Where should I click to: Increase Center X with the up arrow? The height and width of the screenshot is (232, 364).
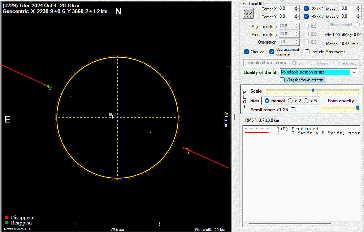point(296,7)
